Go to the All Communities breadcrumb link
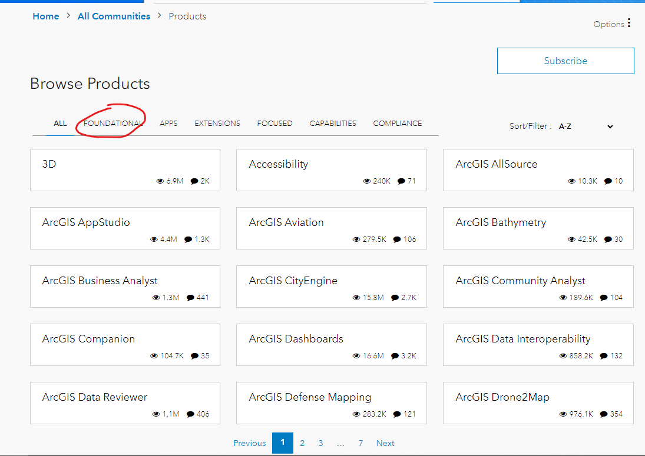Screen dimensions: 645x456 114,16
